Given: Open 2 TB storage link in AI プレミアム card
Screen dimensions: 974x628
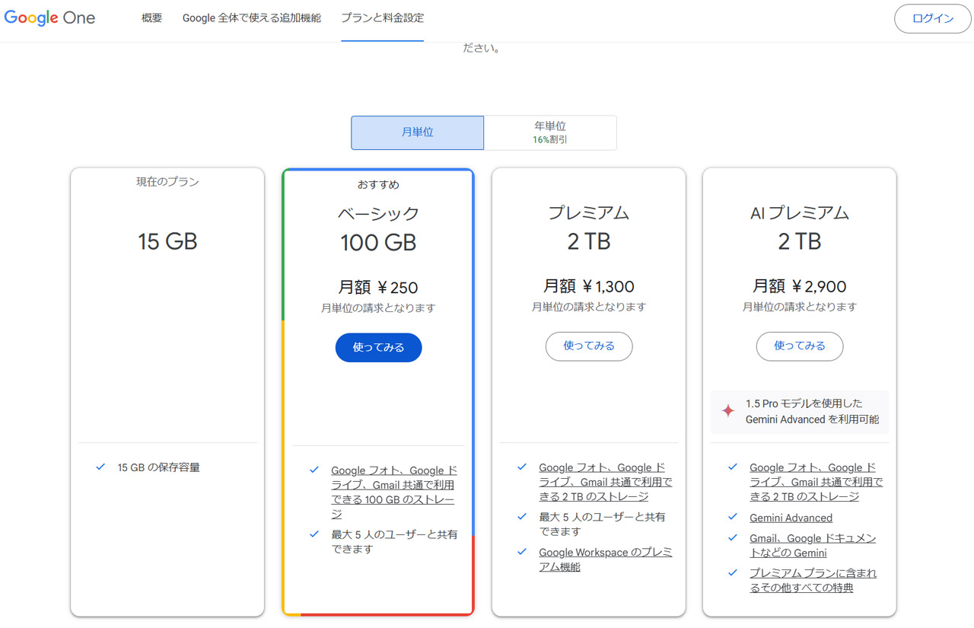Looking at the screenshot, I should coord(816,482).
